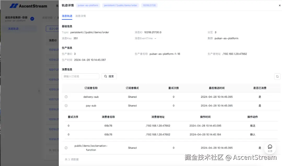The image size is (282, 166).
Task: Select the 消息轨迹 tab in the drawer
Action: 67,16
